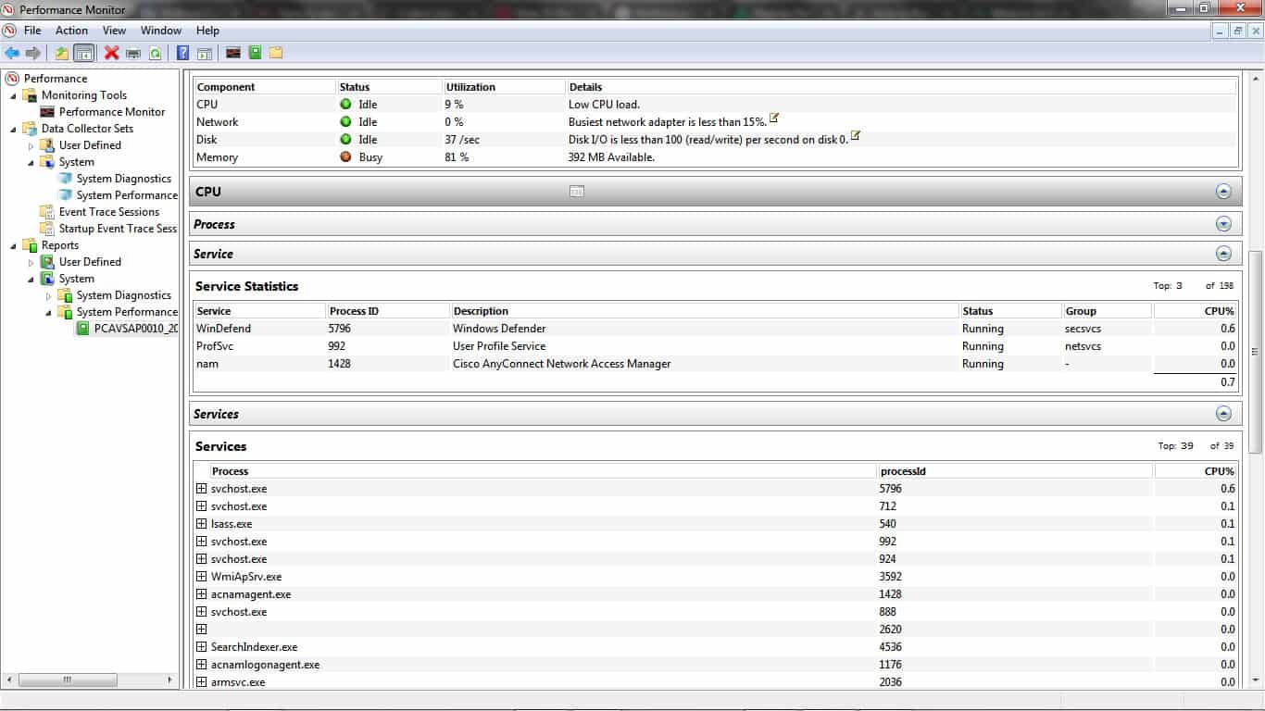Image resolution: width=1265 pixels, height=711 pixels.
Task: Click the export folder icon on the toolbar
Action: (x=63, y=53)
